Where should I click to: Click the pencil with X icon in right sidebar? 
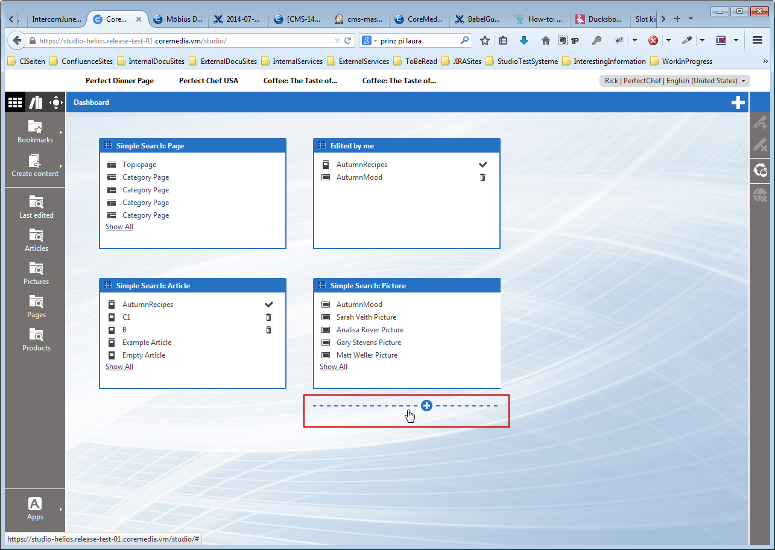tap(761, 145)
